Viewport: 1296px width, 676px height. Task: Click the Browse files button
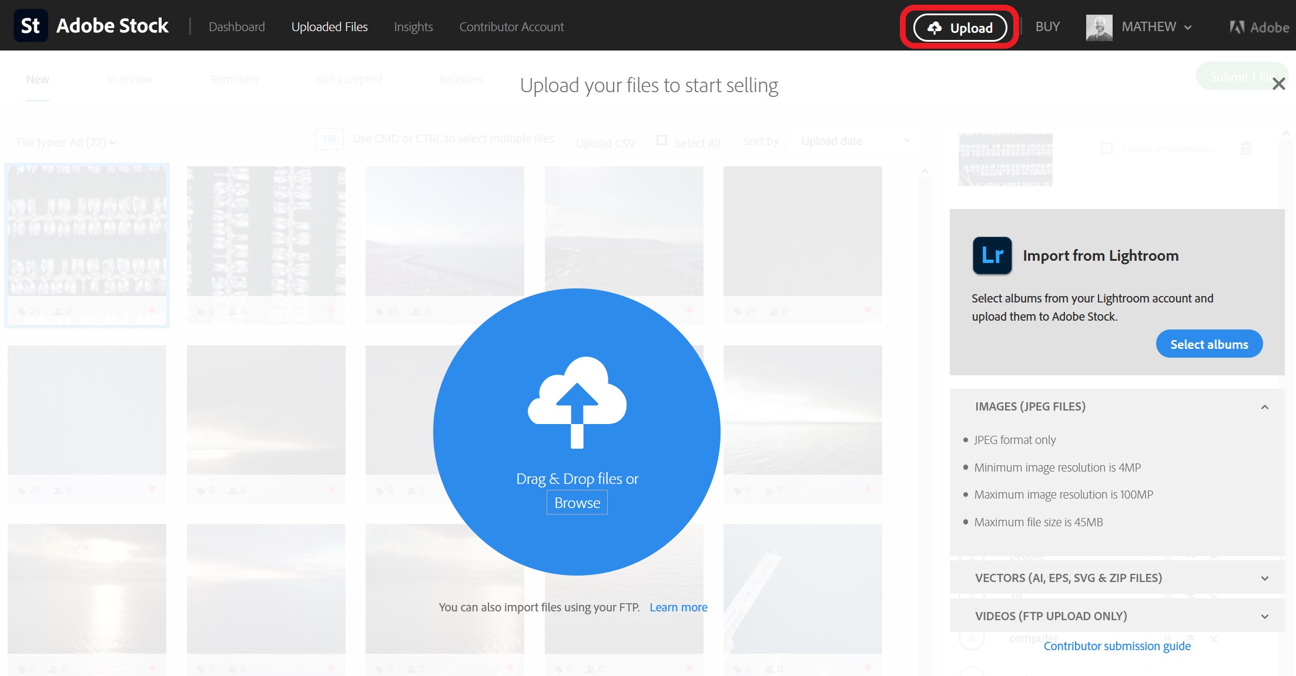577,503
